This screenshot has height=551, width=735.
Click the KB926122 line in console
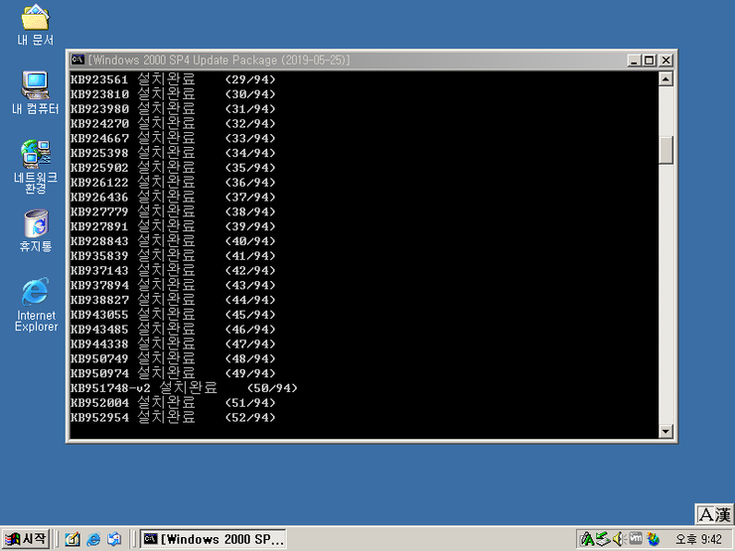tap(173, 182)
